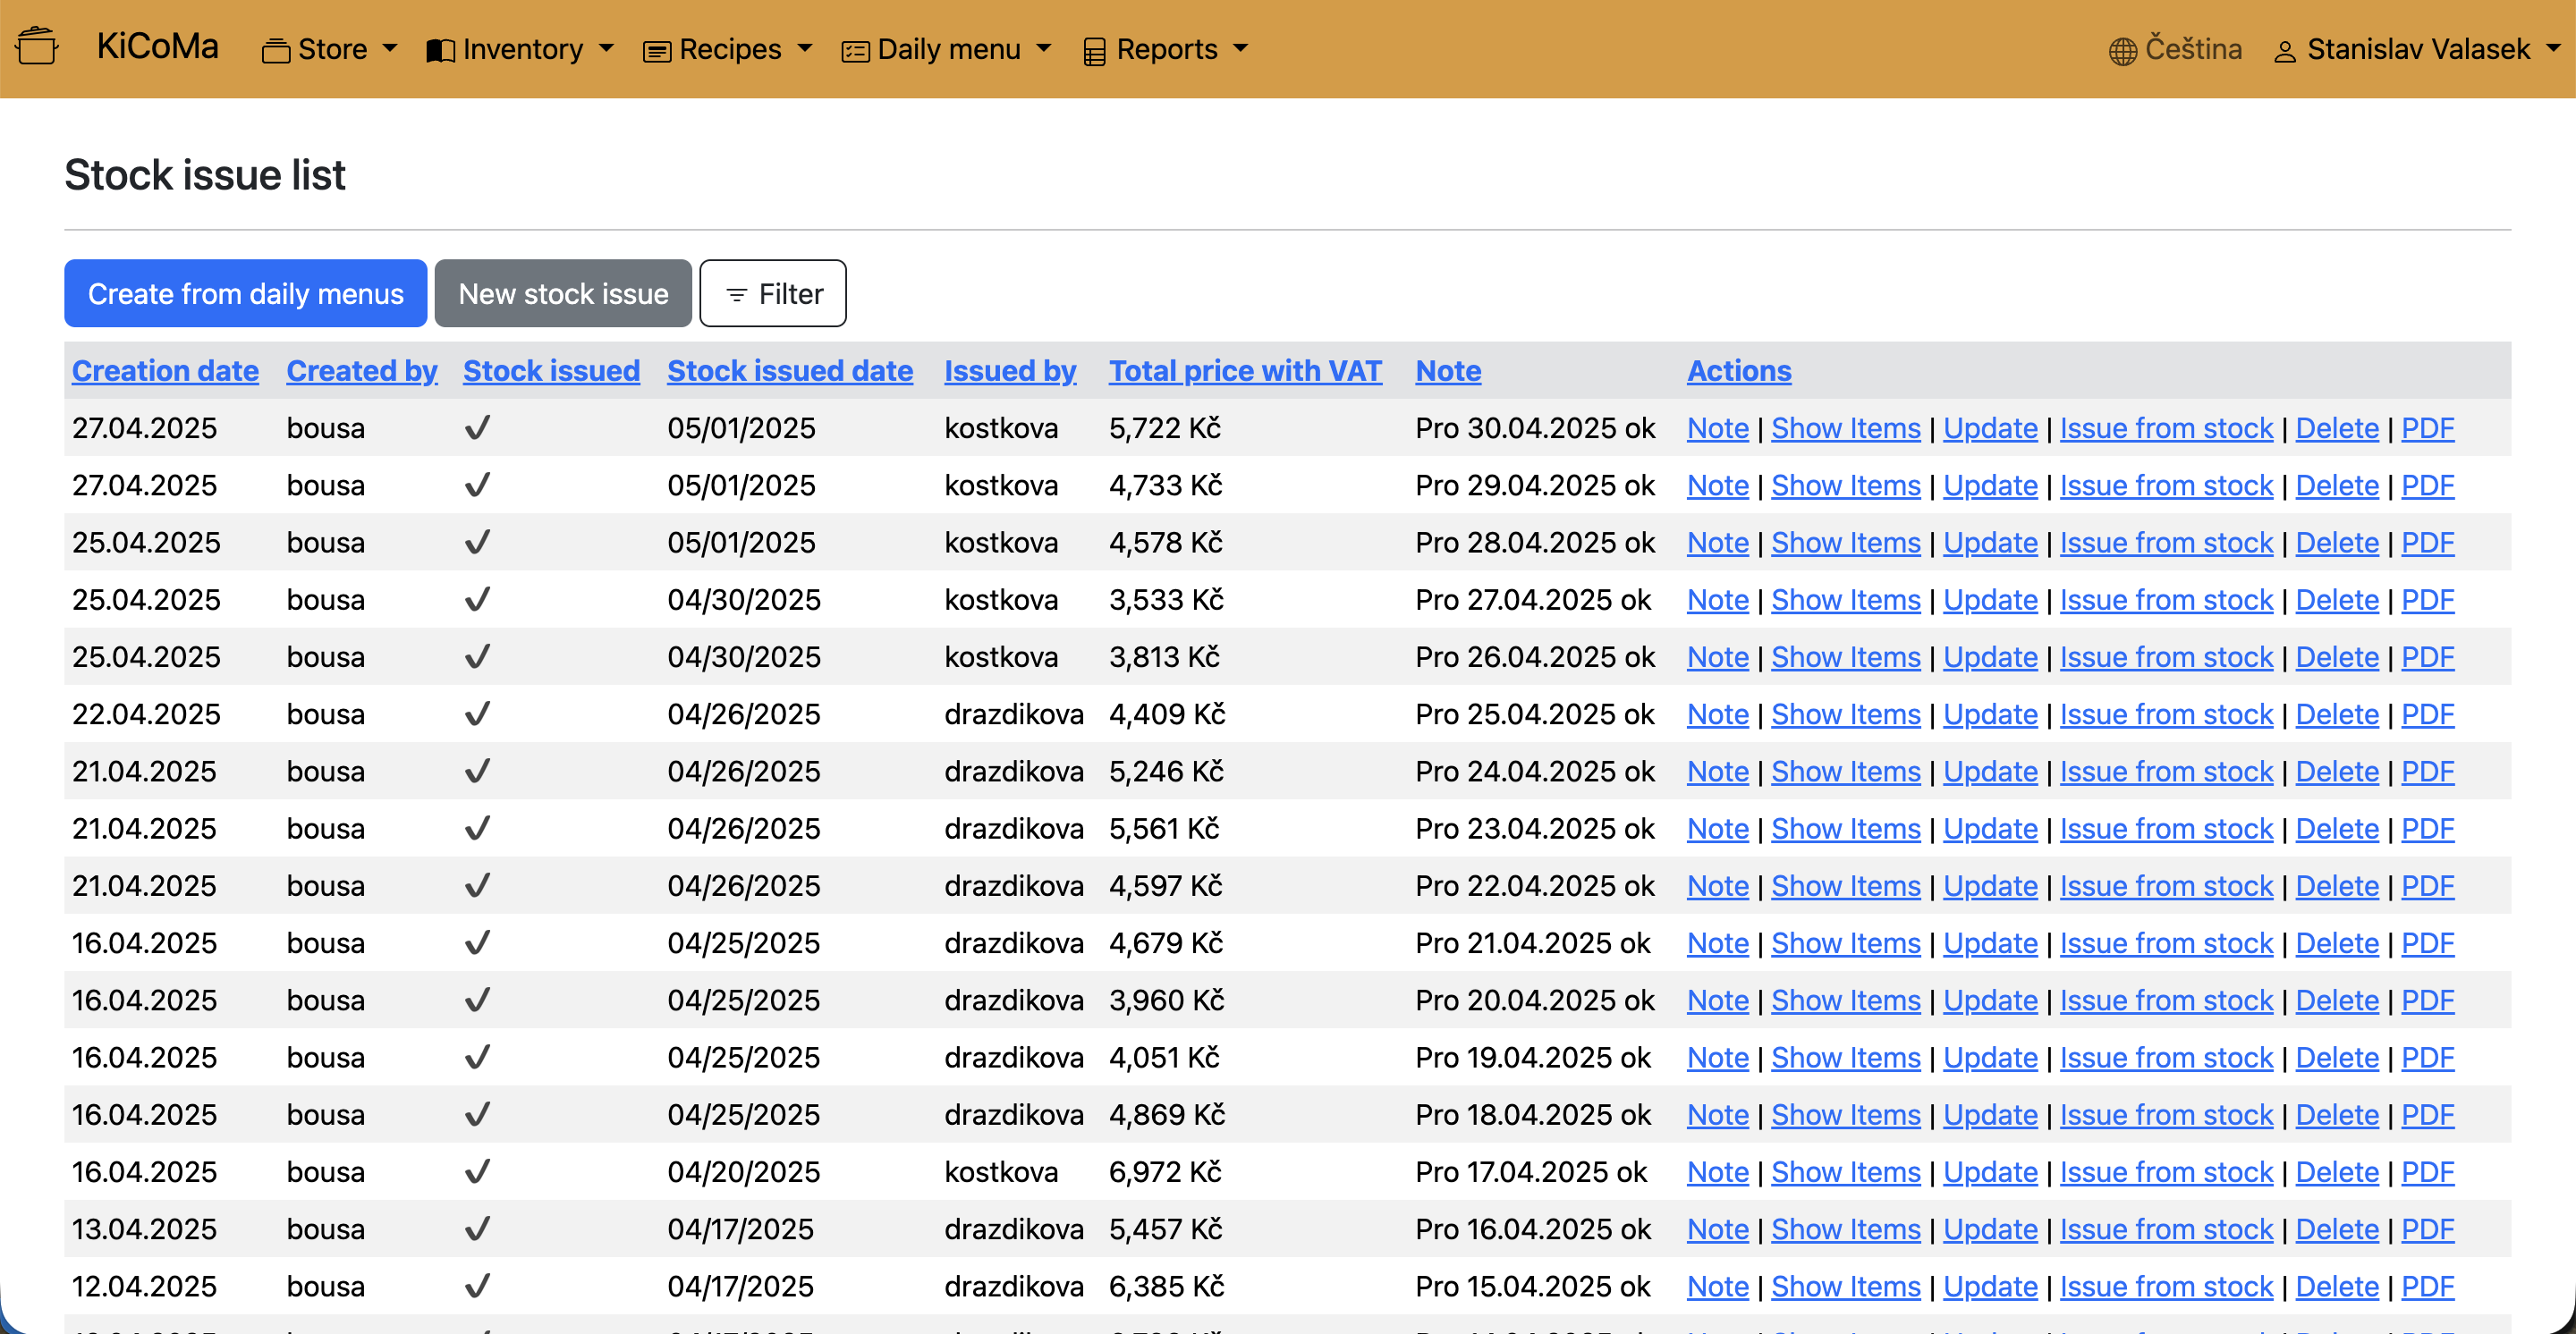Open the Recipes menu

click(x=729, y=49)
